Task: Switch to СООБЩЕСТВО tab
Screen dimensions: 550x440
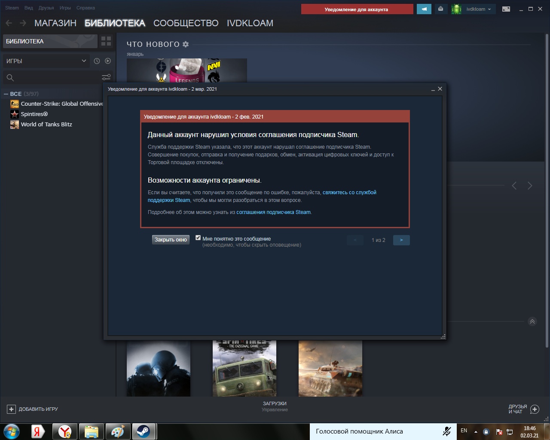Action: [186, 23]
